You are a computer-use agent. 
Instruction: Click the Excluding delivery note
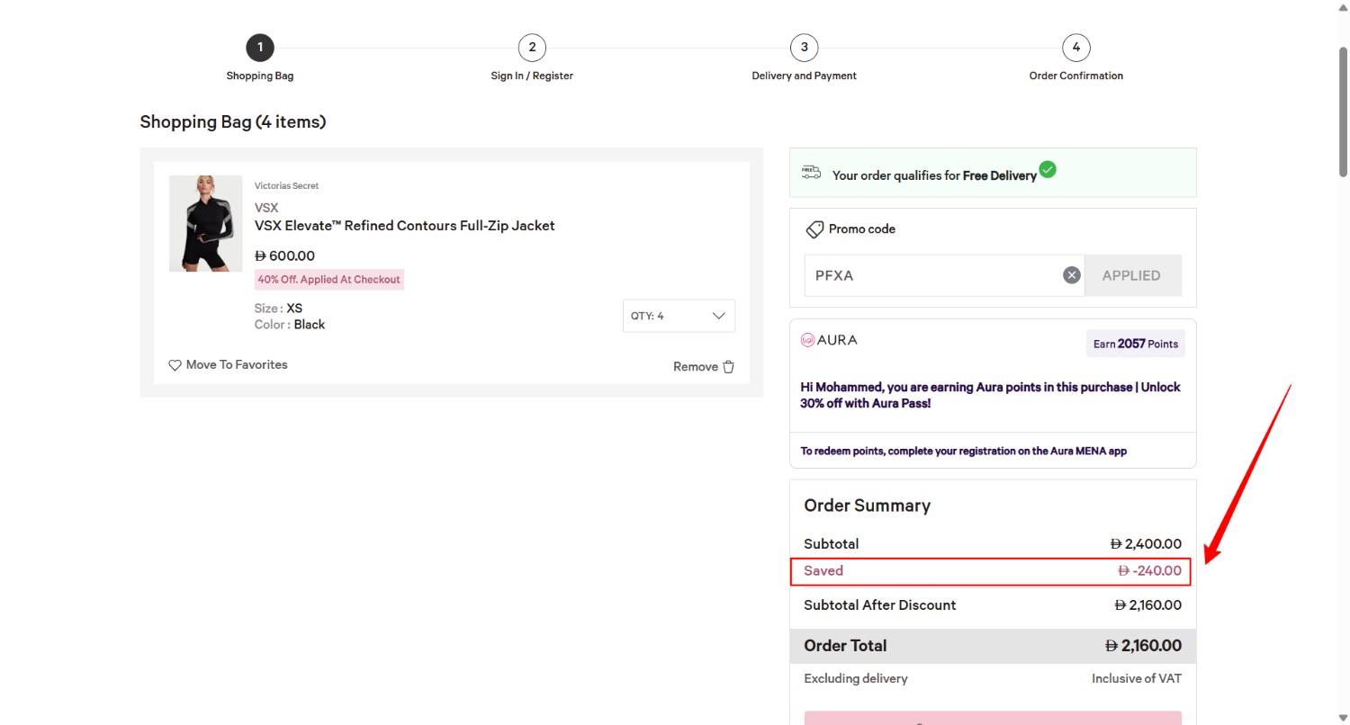[856, 679]
